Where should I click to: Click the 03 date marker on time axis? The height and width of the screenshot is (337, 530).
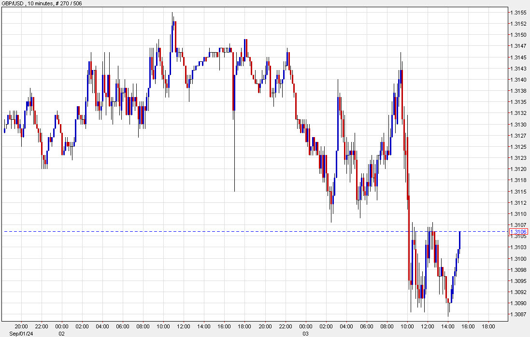coord(305,333)
